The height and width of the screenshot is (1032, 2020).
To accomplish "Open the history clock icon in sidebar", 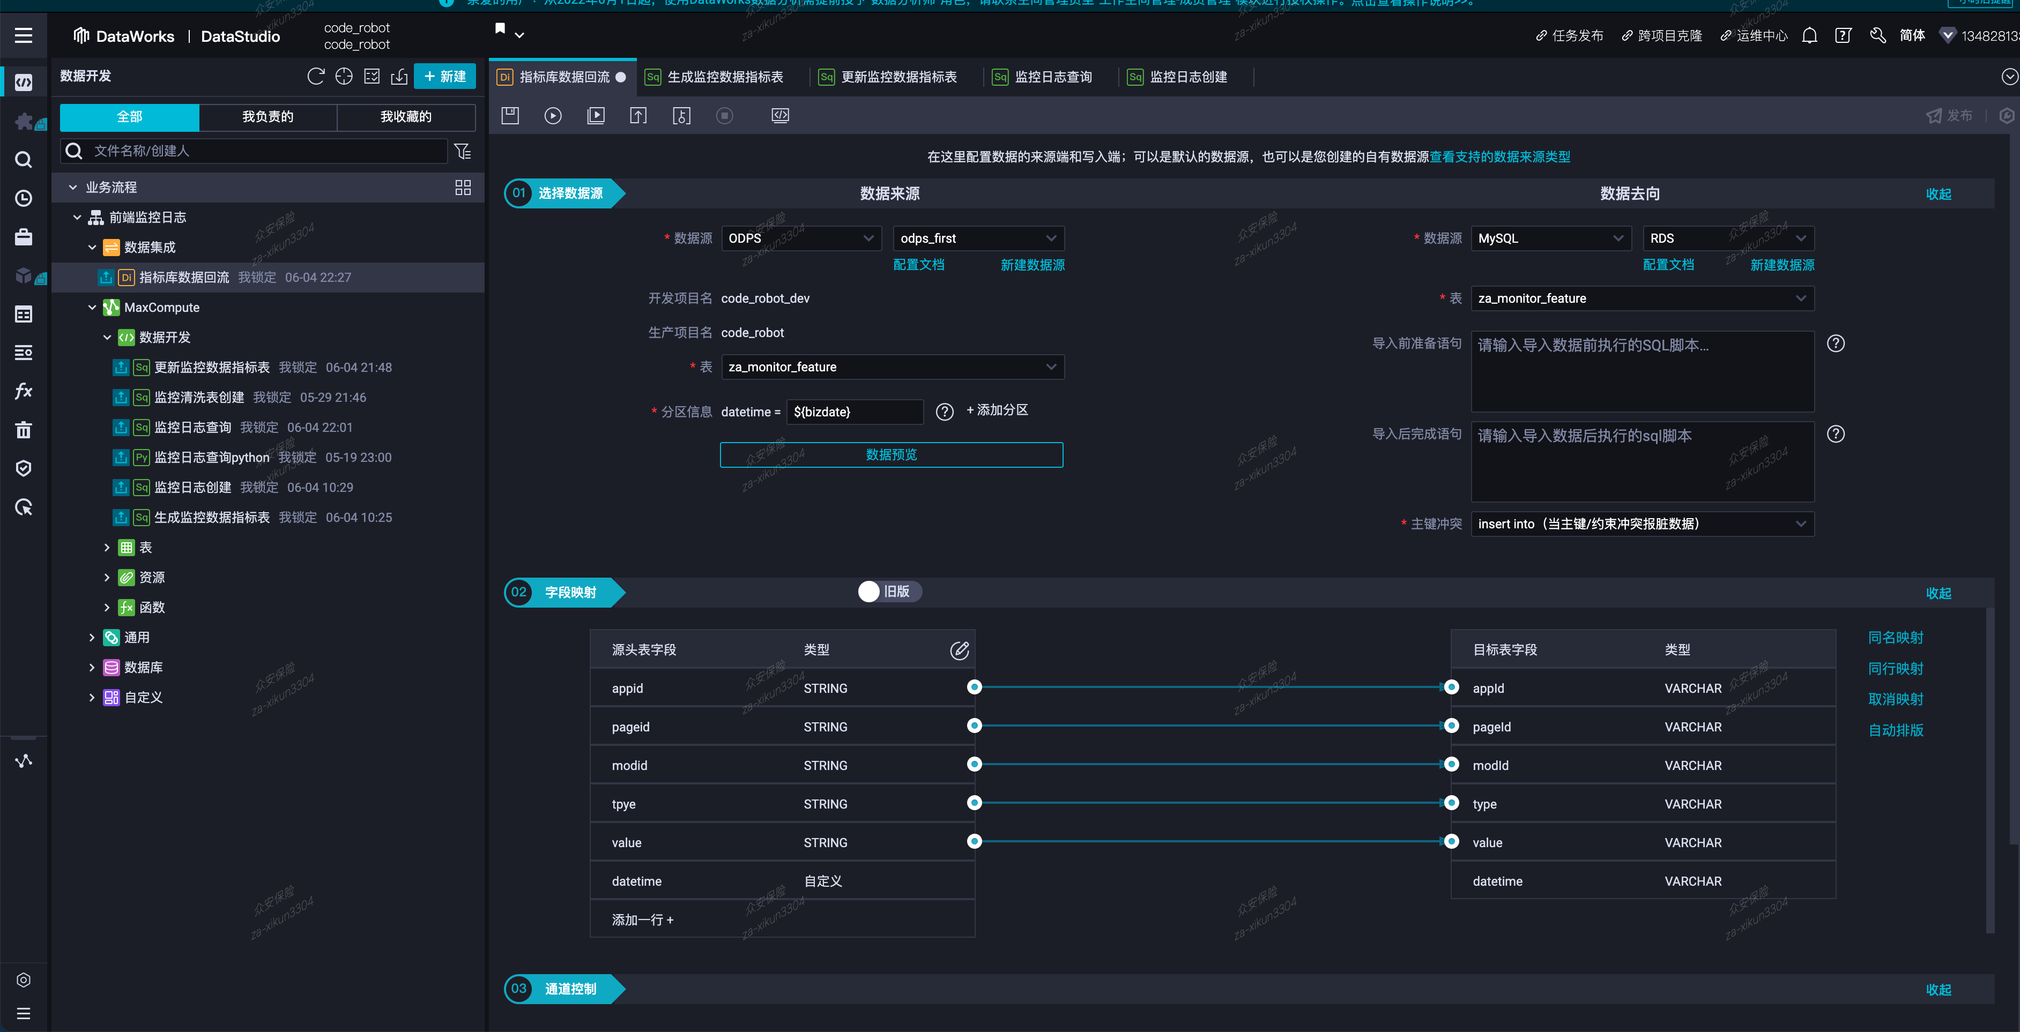I will 24,198.
